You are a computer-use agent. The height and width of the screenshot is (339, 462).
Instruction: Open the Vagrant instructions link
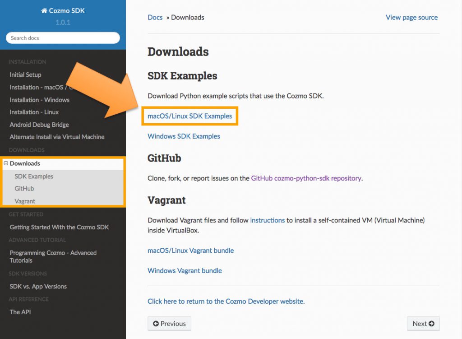(x=267, y=220)
